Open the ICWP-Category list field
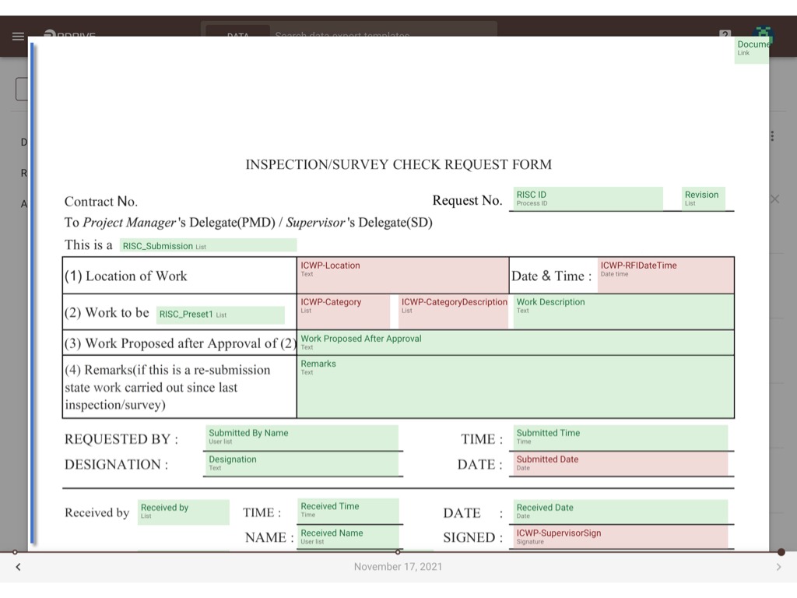Image resolution: width=797 pixels, height=598 pixels. 343,311
